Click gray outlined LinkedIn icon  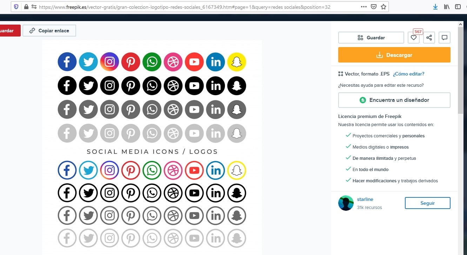216,216
